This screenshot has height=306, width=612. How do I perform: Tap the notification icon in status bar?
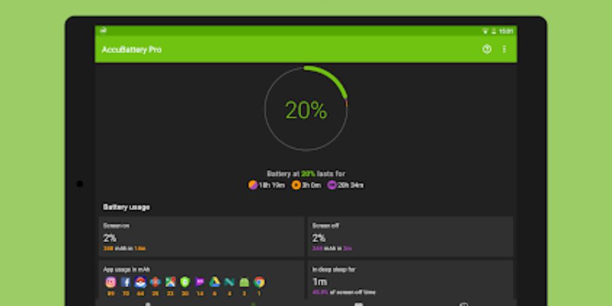103,31
